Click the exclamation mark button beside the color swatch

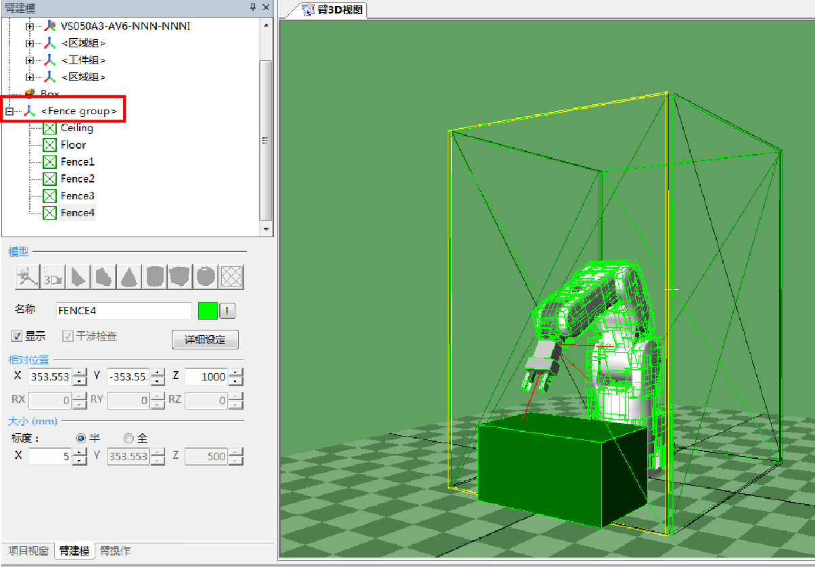[228, 311]
